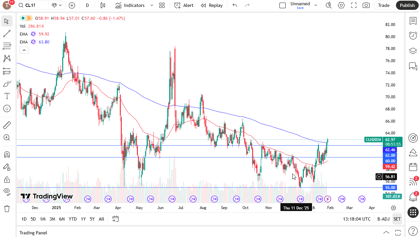Select the 3M time range
The width and height of the screenshot is (419, 237).
[52, 219]
